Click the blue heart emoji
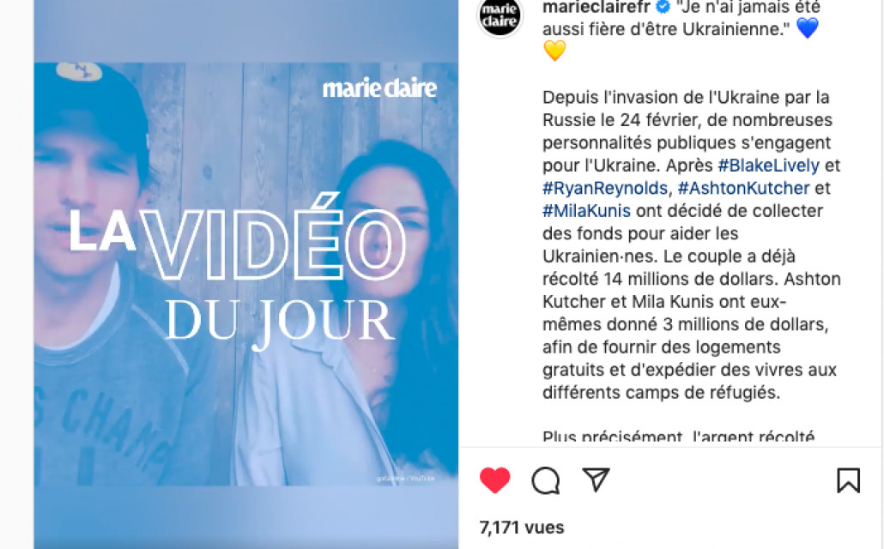The width and height of the screenshot is (884, 549). (x=808, y=27)
